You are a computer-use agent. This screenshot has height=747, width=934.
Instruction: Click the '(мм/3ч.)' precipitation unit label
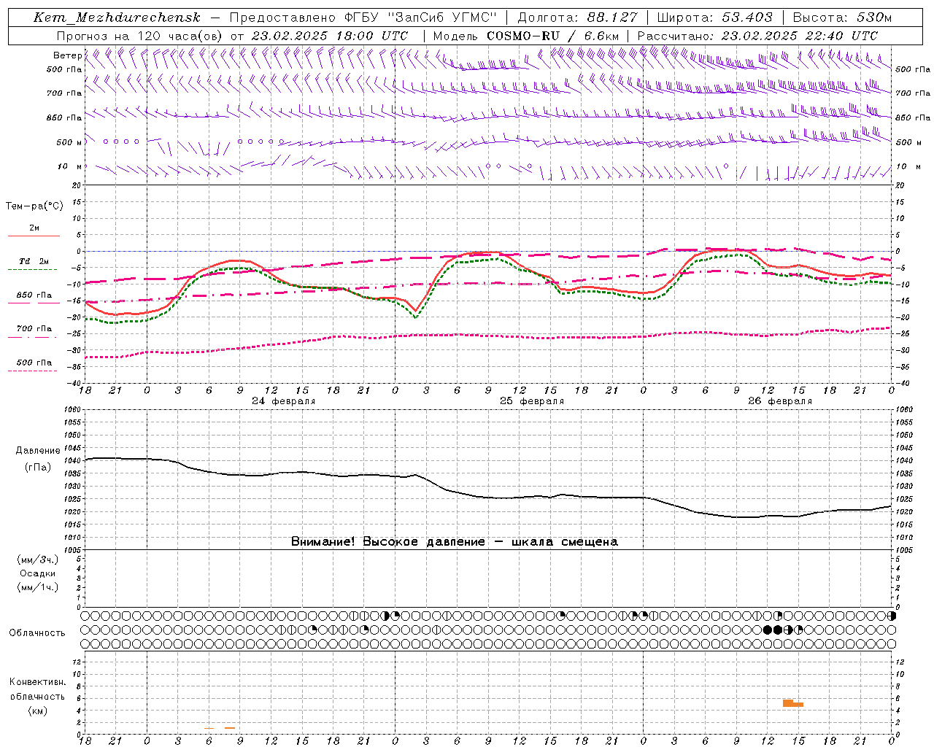(37, 560)
